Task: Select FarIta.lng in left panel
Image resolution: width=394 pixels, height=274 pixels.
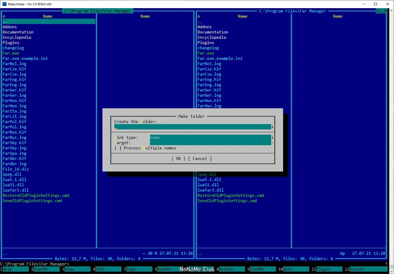Action: coord(14,111)
